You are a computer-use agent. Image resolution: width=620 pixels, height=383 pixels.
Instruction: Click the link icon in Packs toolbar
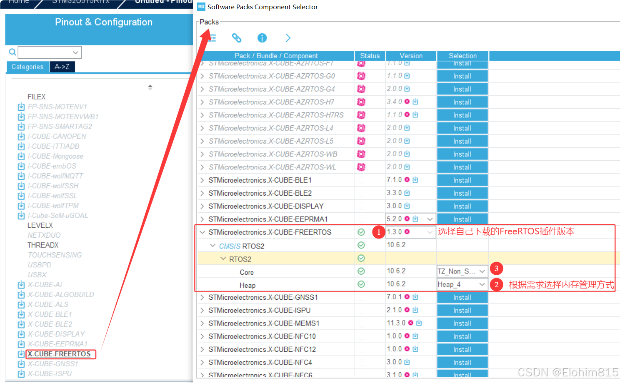pos(237,38)
